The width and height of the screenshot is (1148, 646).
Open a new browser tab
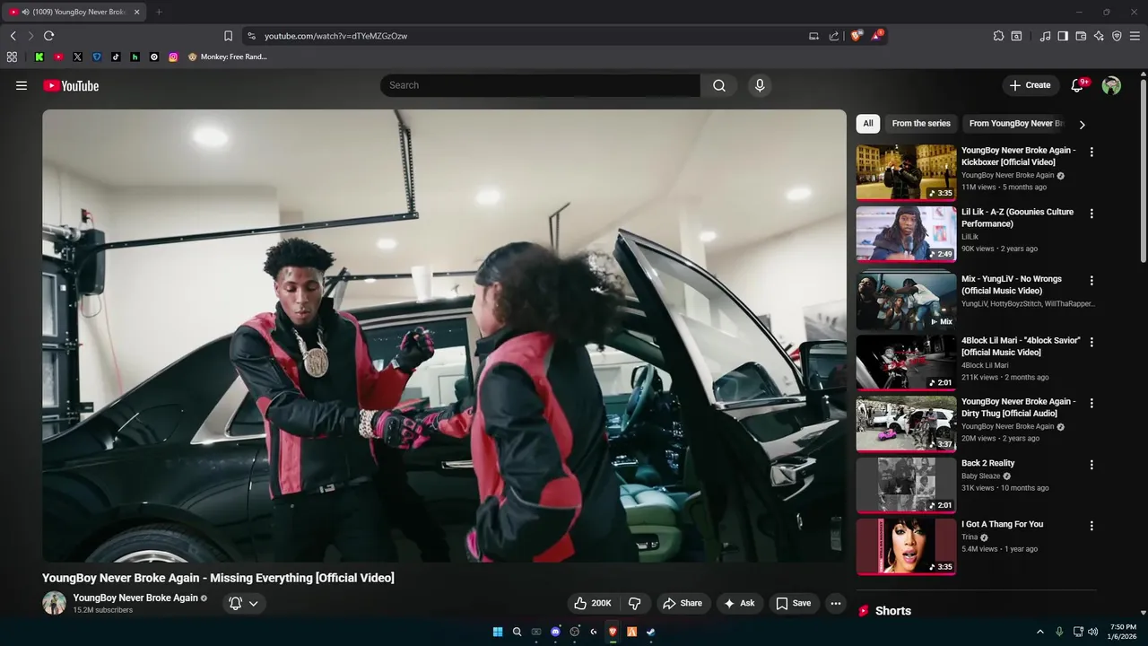(x=159, y=12)
